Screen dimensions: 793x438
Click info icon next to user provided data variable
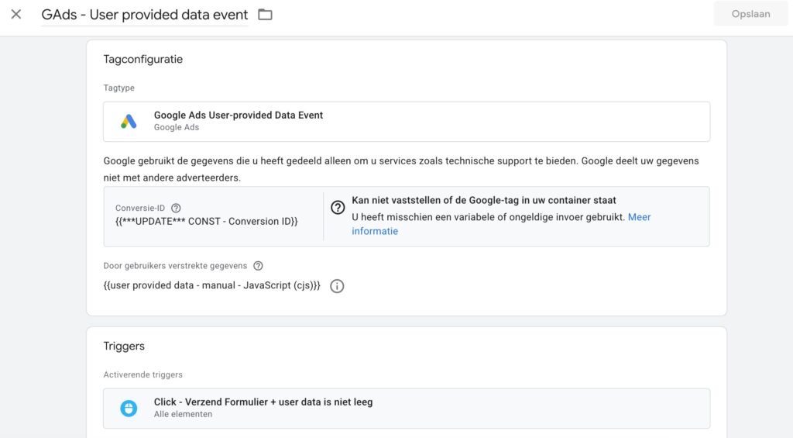tap(337, 286)
